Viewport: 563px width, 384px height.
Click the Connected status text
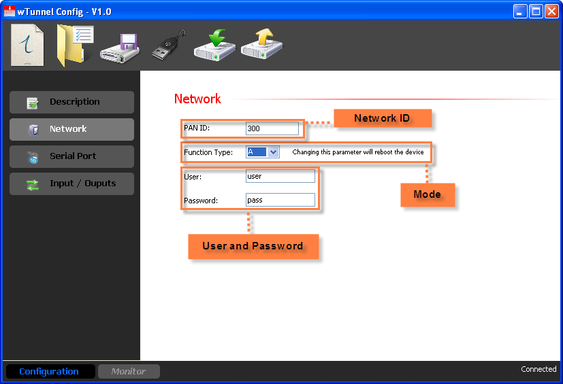pos(538,369)
